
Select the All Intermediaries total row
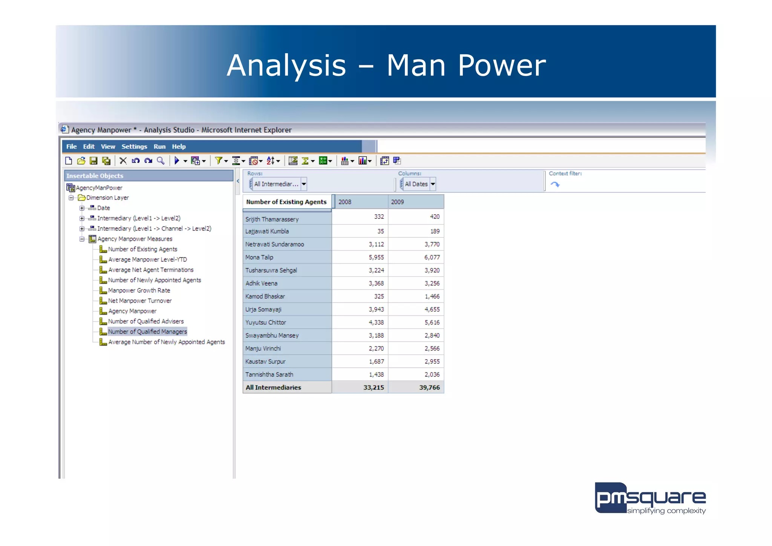[x=287, y=388]
